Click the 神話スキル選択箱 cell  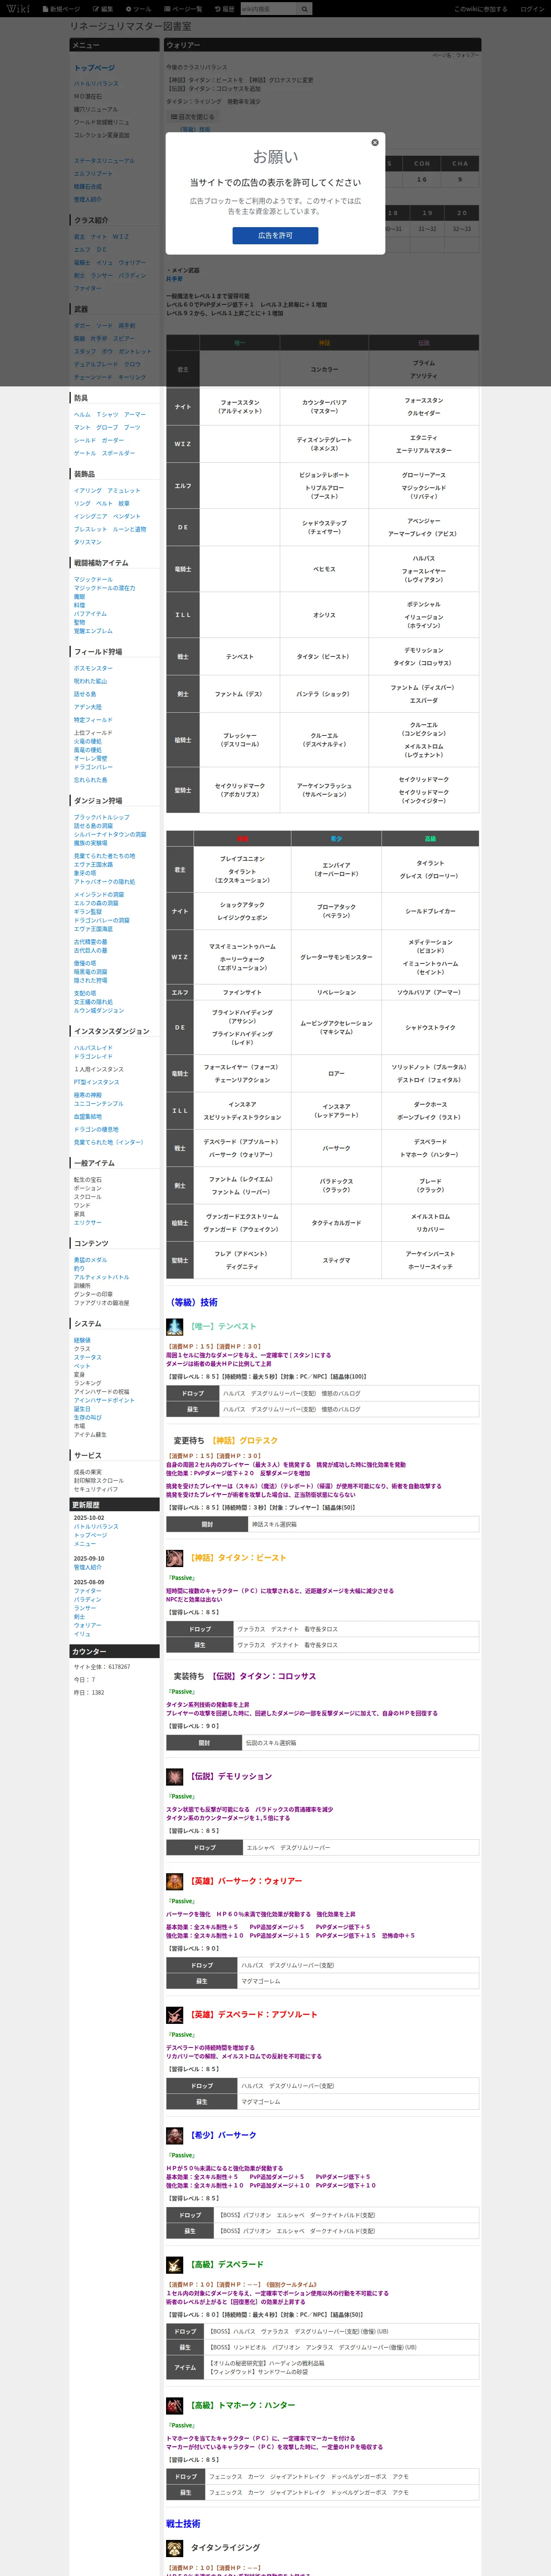[x=363, y=1524]
